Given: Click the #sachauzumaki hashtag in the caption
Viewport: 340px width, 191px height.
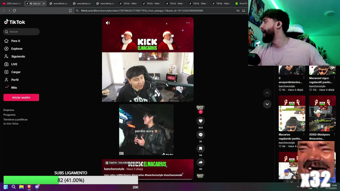Looking at the screenshot, I should click(x=173, y=175).
